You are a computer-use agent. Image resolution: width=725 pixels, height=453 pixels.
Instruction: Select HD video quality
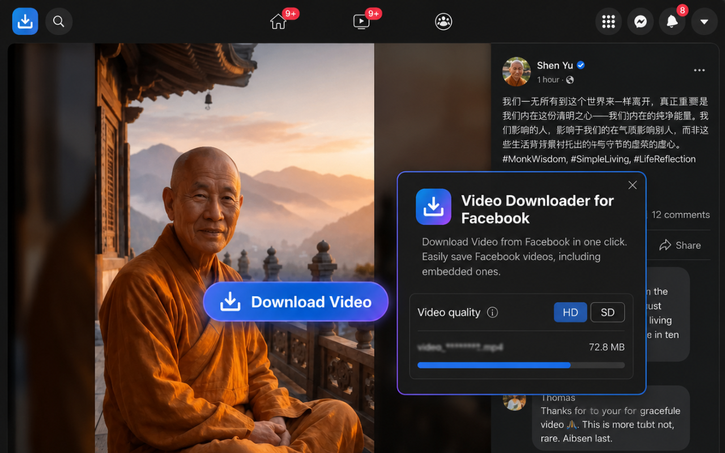[x=570, y=313]
